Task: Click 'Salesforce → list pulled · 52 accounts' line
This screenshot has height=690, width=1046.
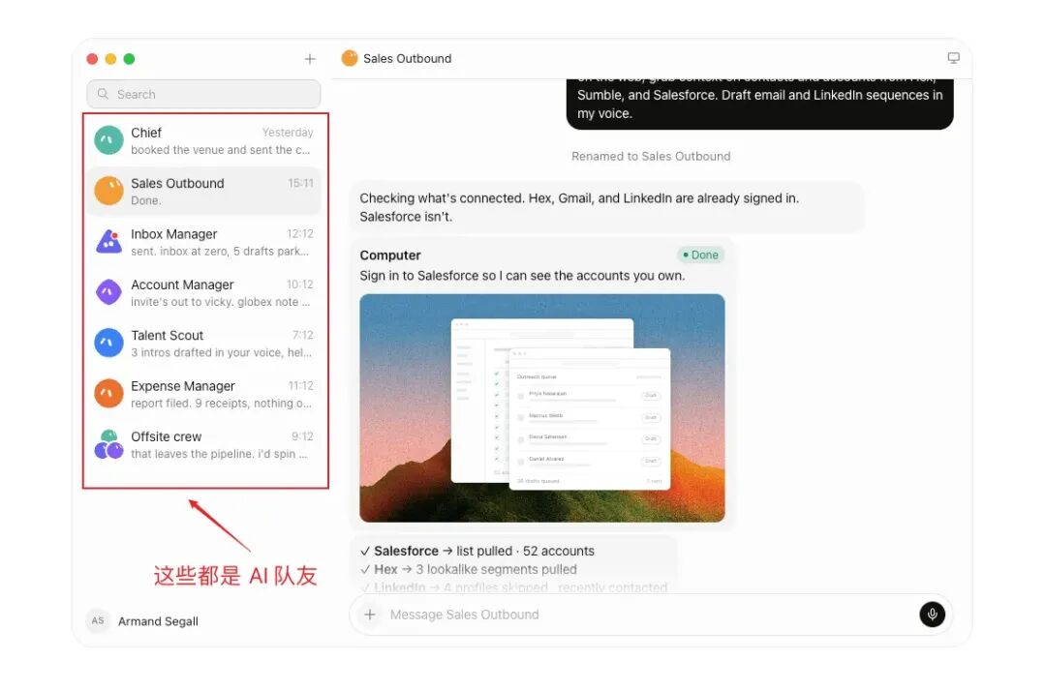Action: pos(477,552)
